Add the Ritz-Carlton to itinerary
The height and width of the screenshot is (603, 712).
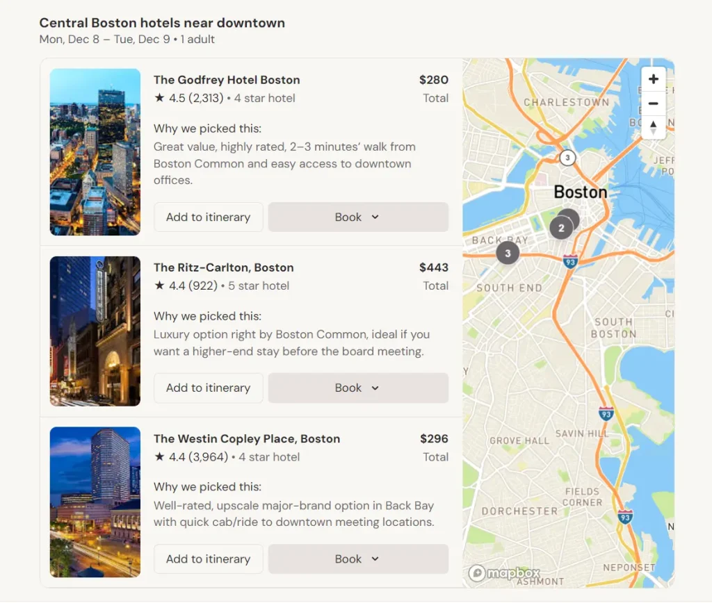pyautogui.click(x=208, y=388)
